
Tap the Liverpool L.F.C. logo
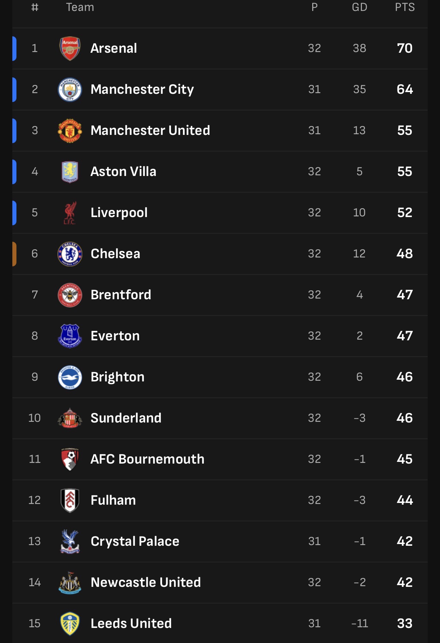pos(70,213)
